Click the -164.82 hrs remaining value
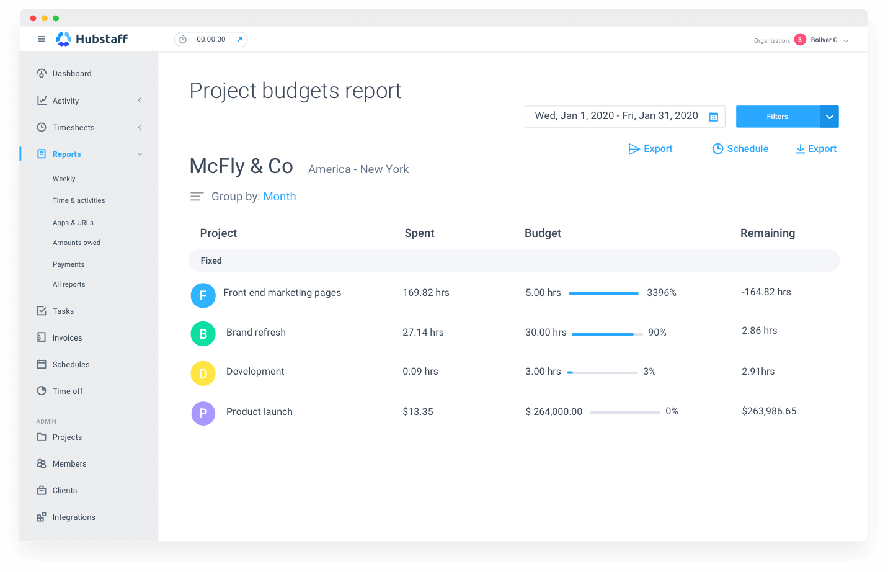This screenshot has width=888, height=572. coord(766,292)
